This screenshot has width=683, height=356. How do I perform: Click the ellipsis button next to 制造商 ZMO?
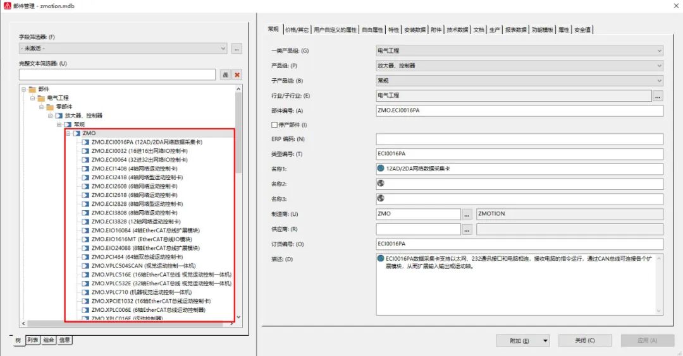tap(467, 215)
